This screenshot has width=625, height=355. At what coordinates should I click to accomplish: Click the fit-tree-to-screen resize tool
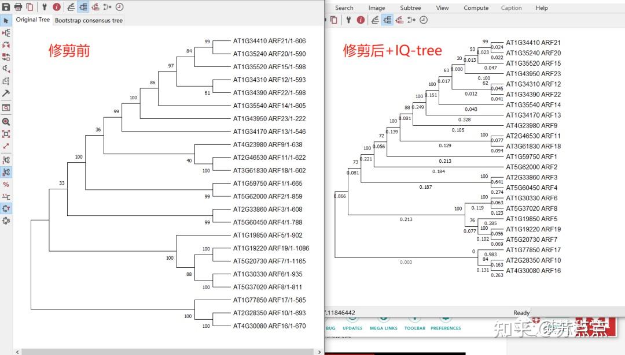point(6,133)
